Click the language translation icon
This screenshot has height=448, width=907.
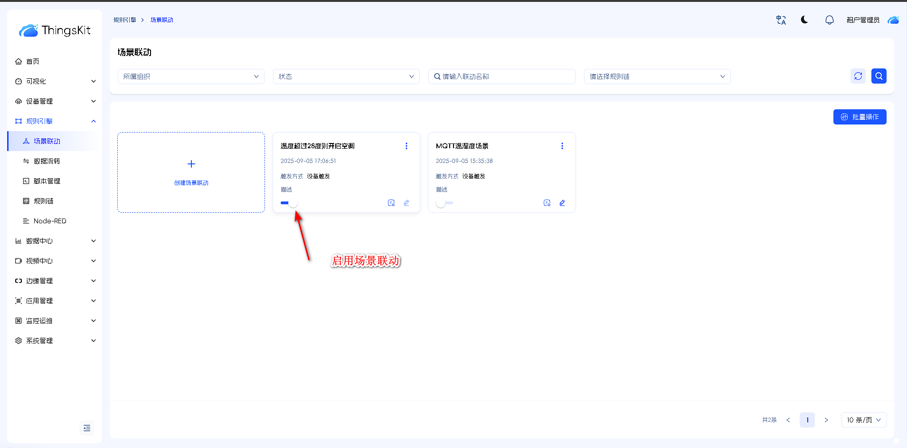point(781,20)
